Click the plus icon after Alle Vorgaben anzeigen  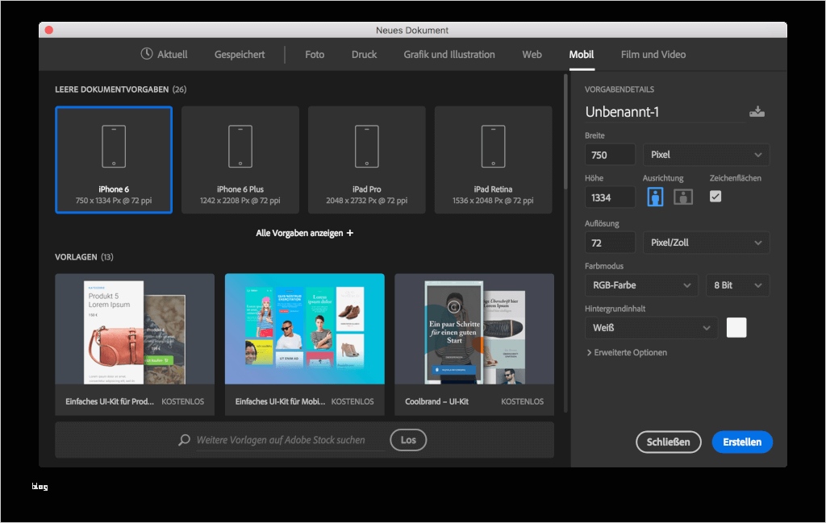350,233
